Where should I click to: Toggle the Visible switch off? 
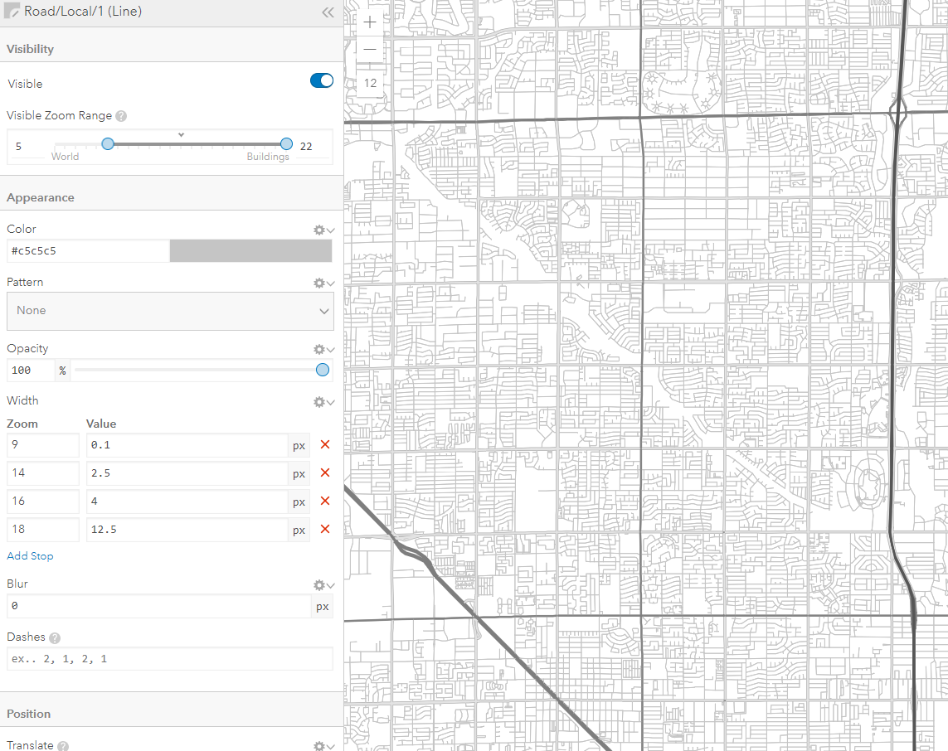tap(322, 80)
